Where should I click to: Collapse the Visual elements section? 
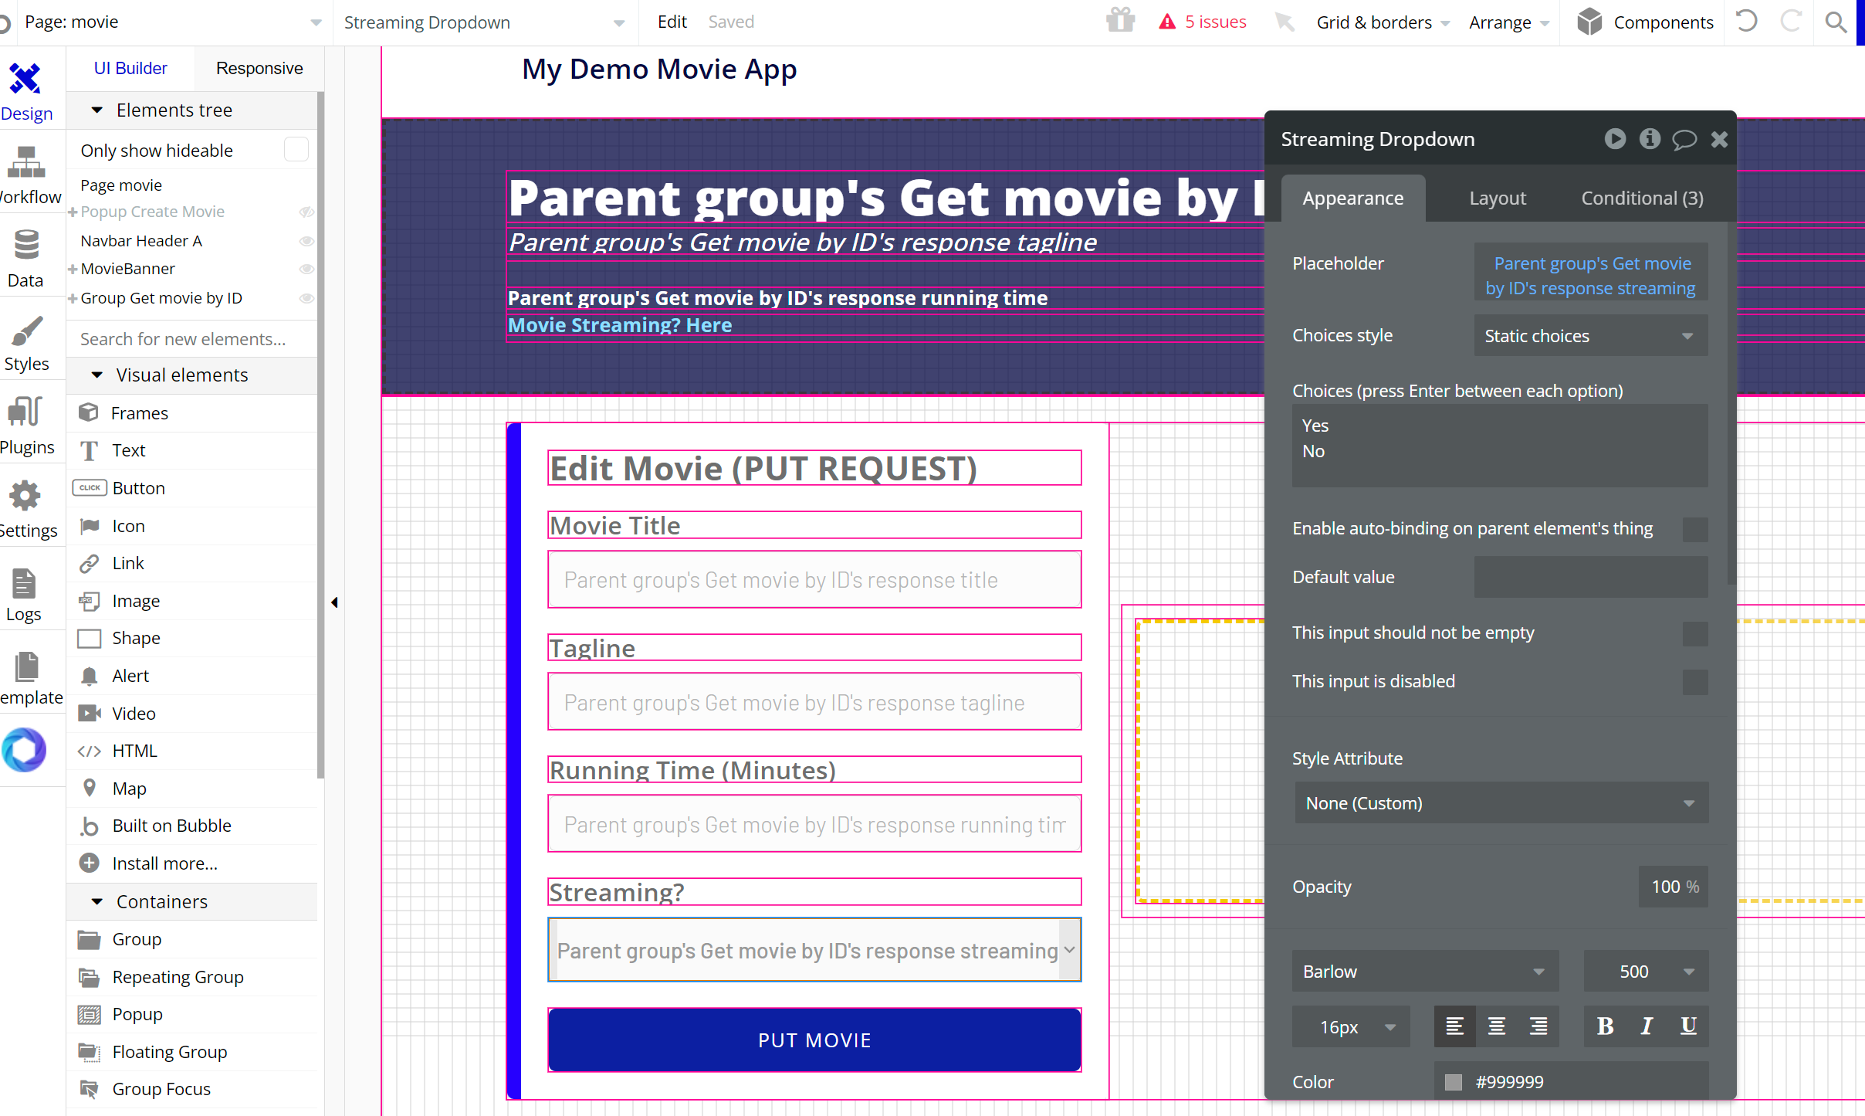[x=97, y=375]
